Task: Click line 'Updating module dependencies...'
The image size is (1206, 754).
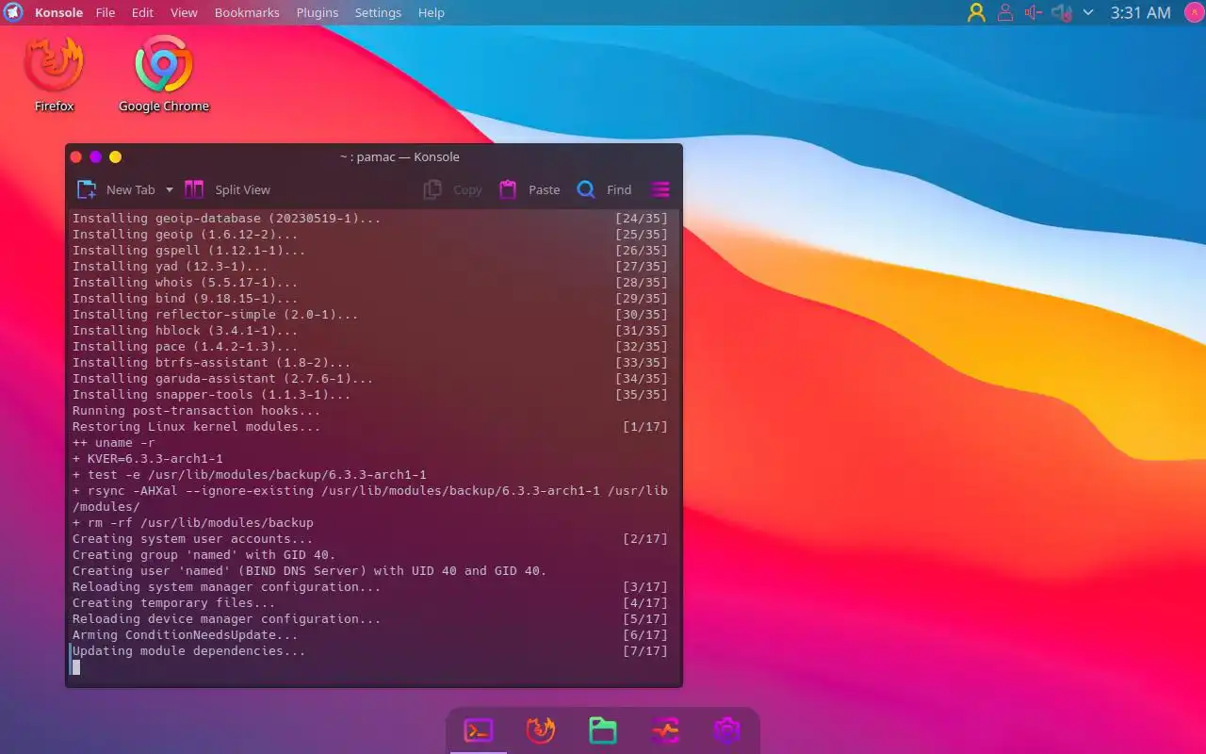Action: (x=189, y=650)
